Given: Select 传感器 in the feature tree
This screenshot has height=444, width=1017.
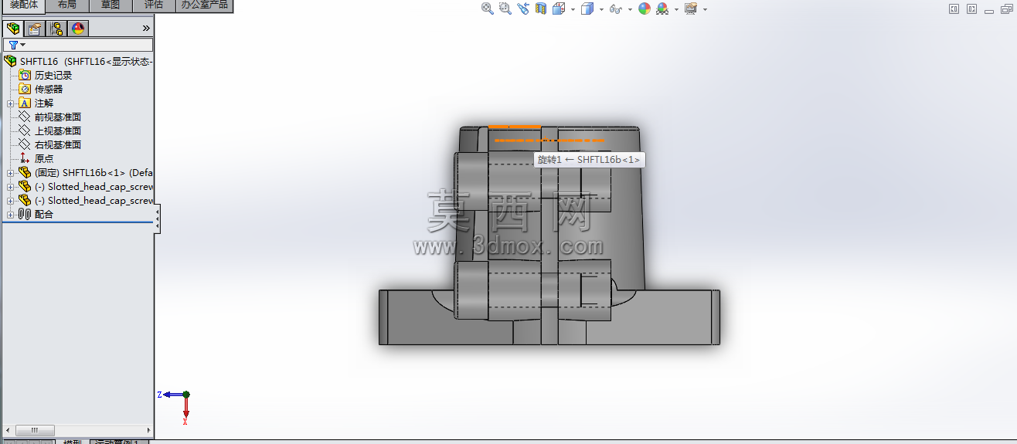Looking at the screenshot, I should click(x=49, y=89).
